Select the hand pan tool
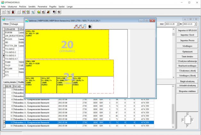 pos(90,26)
